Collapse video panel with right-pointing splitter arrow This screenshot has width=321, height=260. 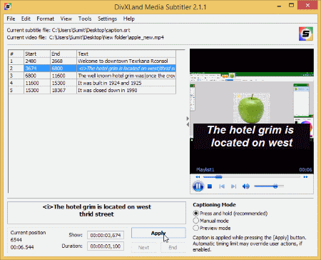(x=188, y=119)
